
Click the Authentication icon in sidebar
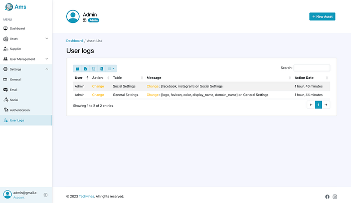[x=6, y=109]
